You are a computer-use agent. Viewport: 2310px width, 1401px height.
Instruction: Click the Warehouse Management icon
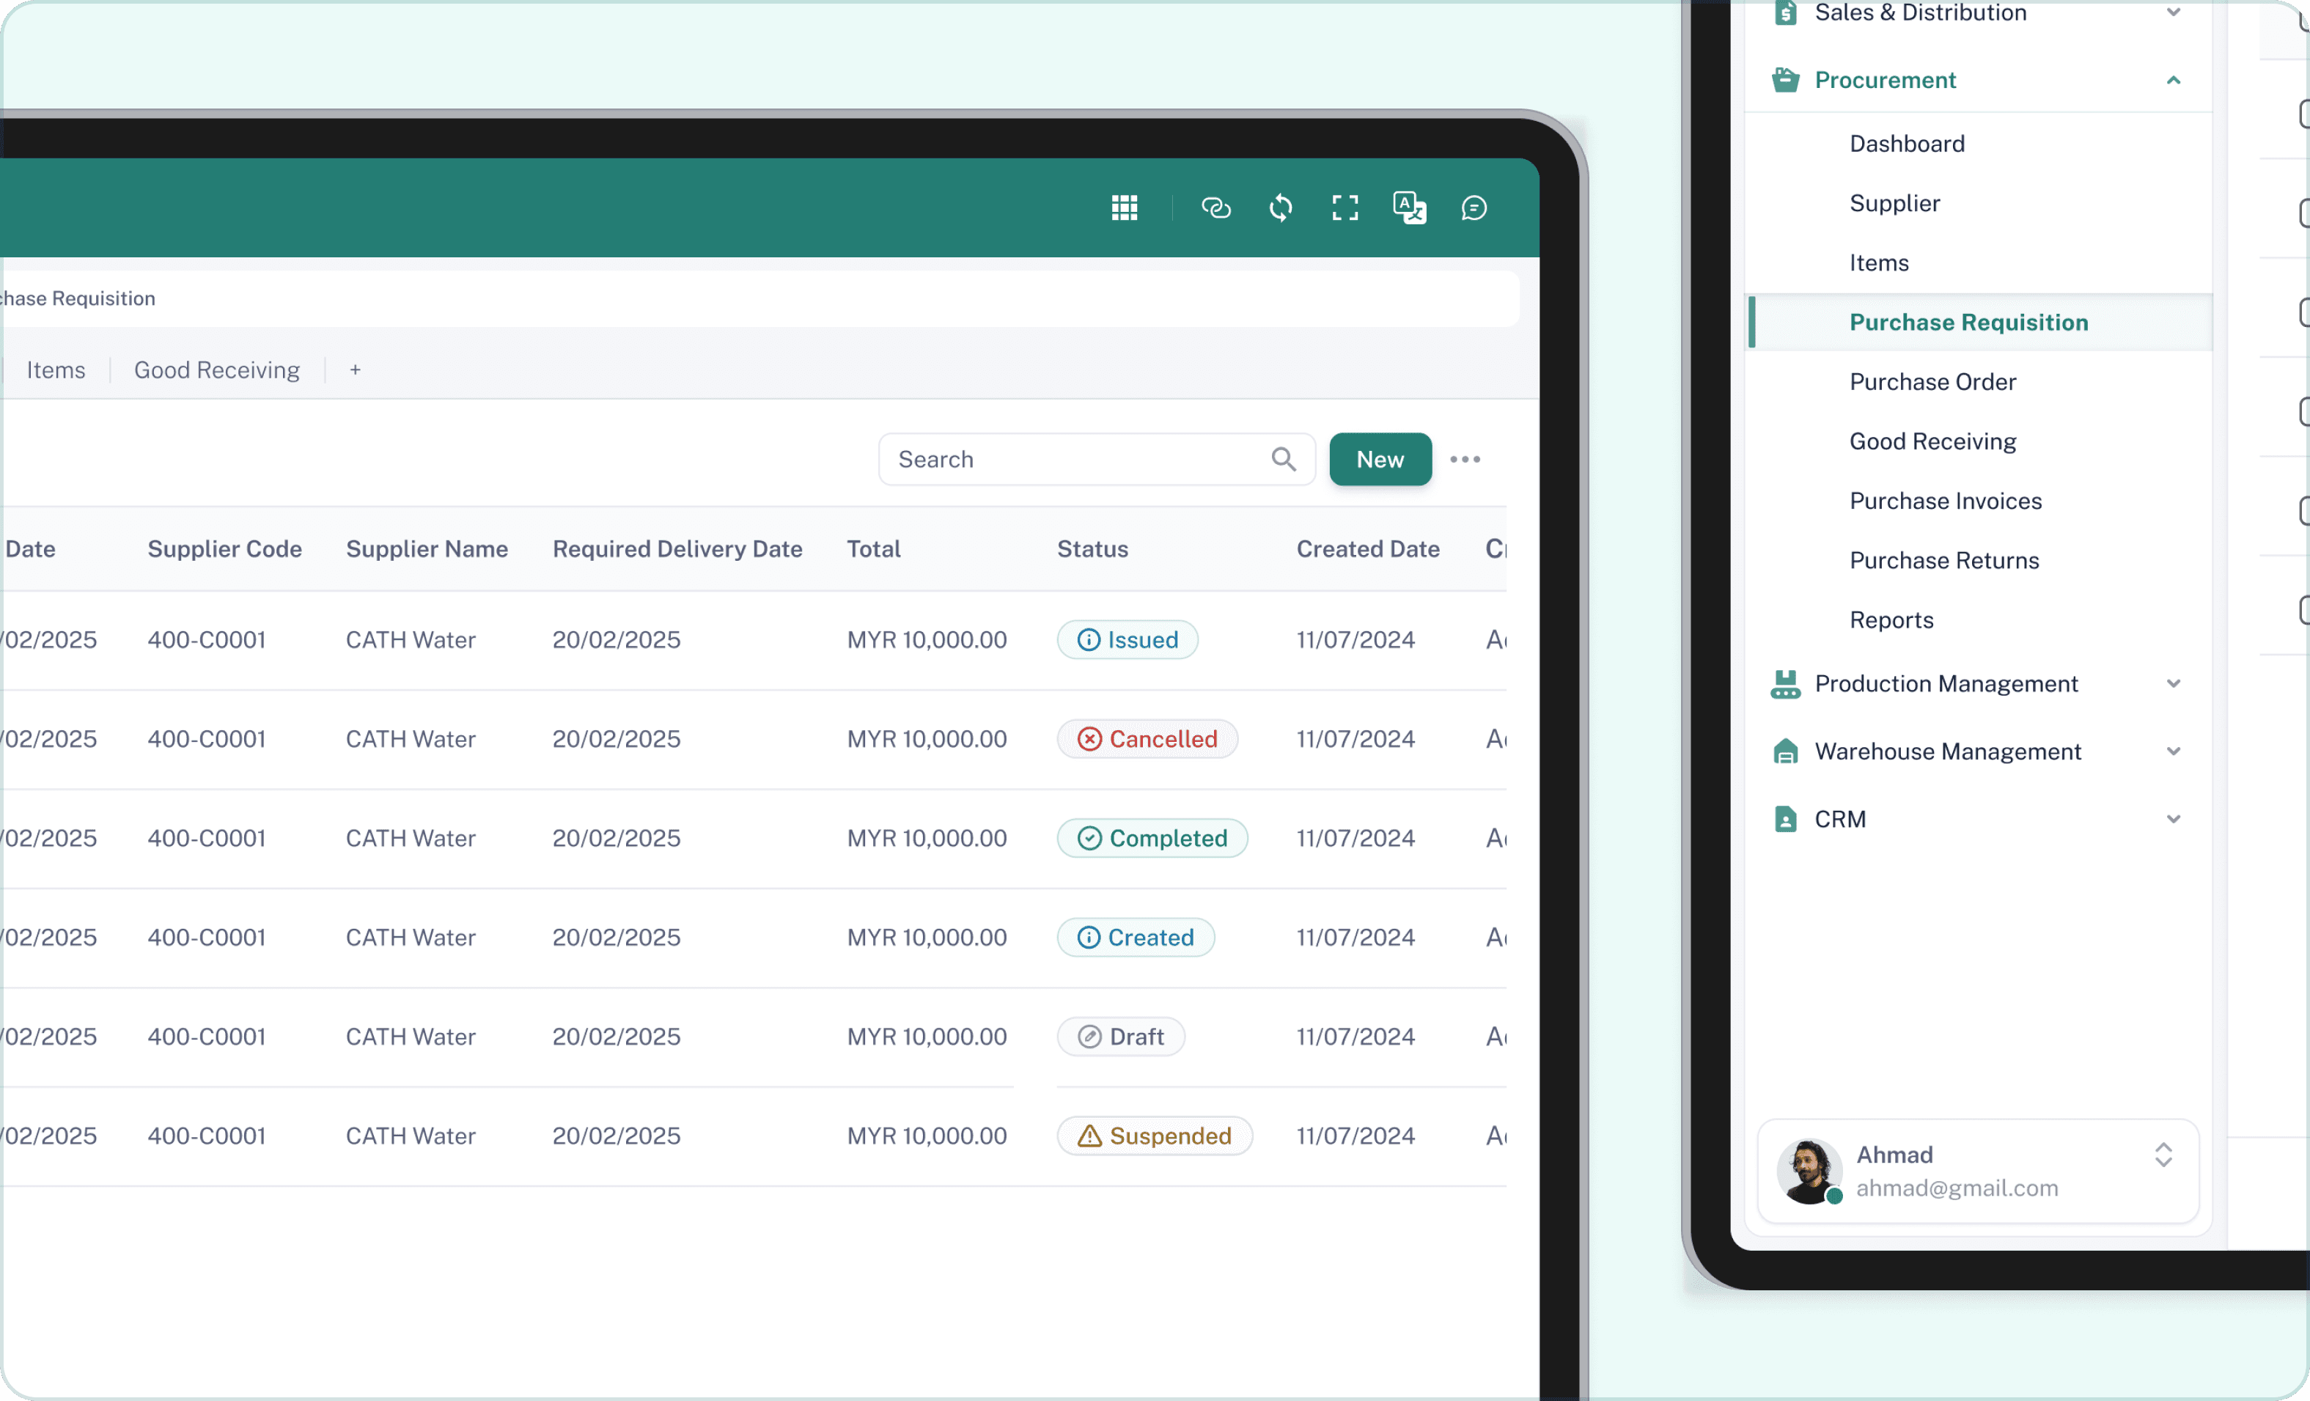click(x=1785, y=751)
